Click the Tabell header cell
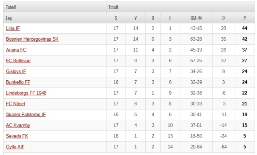This screenshot has width=257, height=155. (55, 7)
